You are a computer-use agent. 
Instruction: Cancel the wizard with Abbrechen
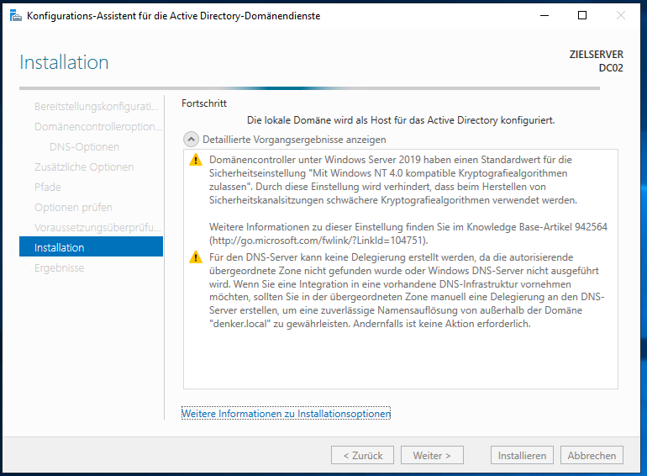coord(592,455)
